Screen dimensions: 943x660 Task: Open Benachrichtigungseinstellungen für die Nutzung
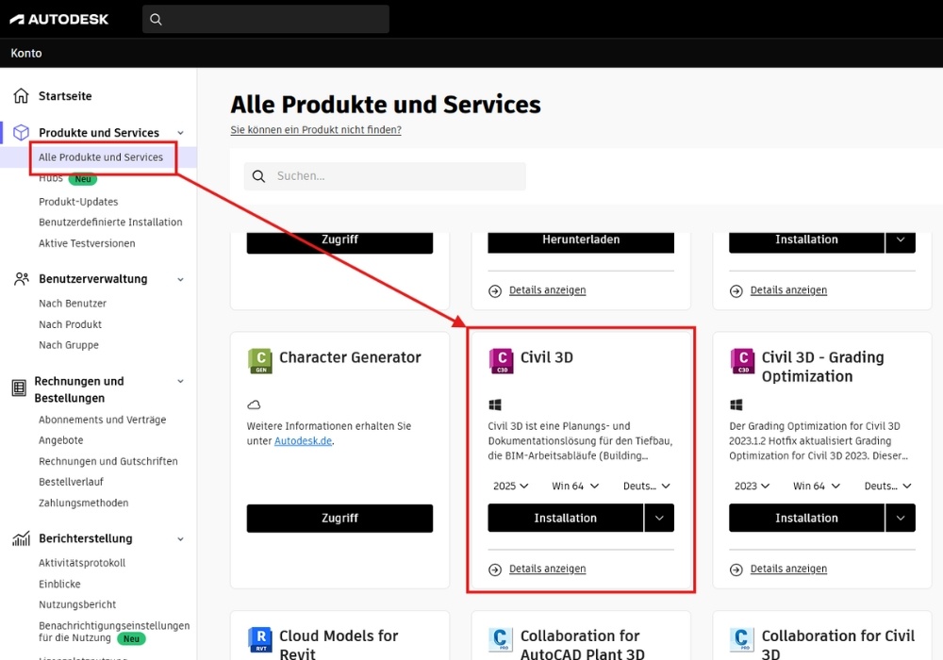click(x=114, y=632)
